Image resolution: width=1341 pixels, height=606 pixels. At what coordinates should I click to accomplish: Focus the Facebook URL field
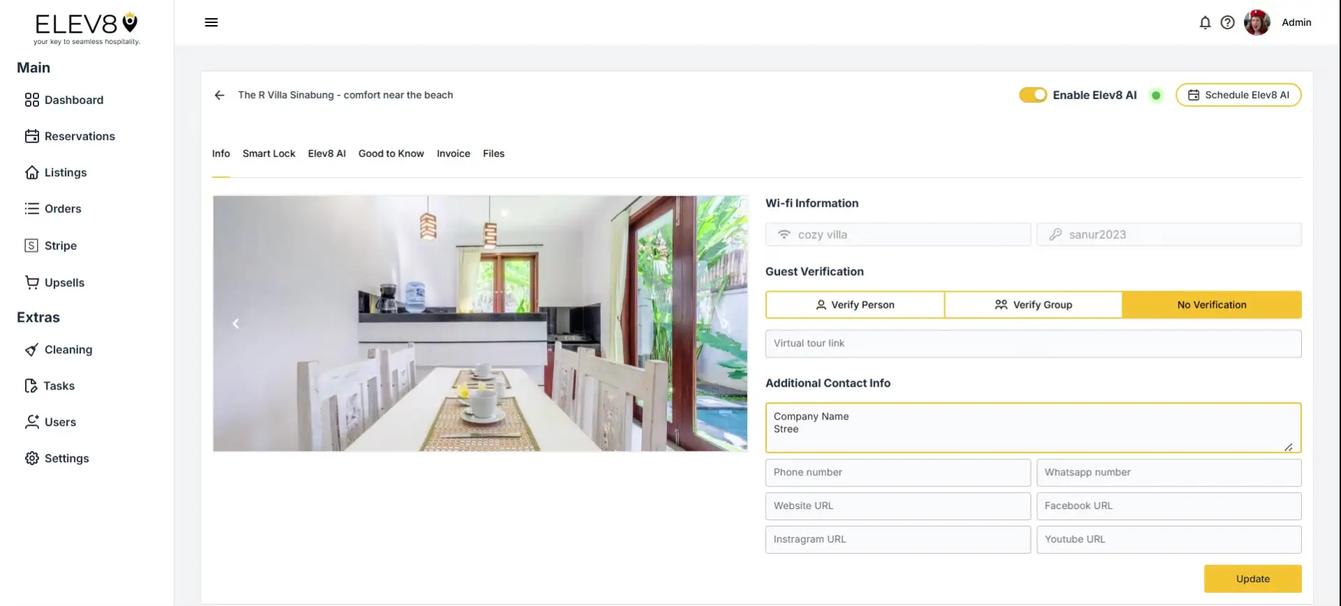point(1169,506)
